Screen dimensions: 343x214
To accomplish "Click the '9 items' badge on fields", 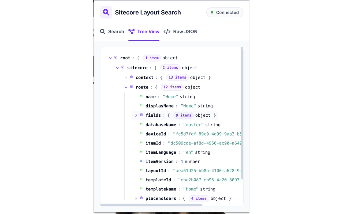I will click(184, 115).
